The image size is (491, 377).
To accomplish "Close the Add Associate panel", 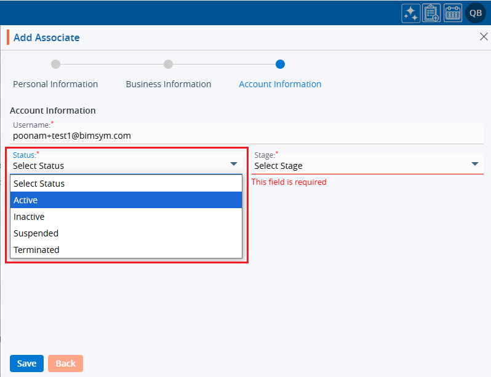I will [x=483, y=37].
